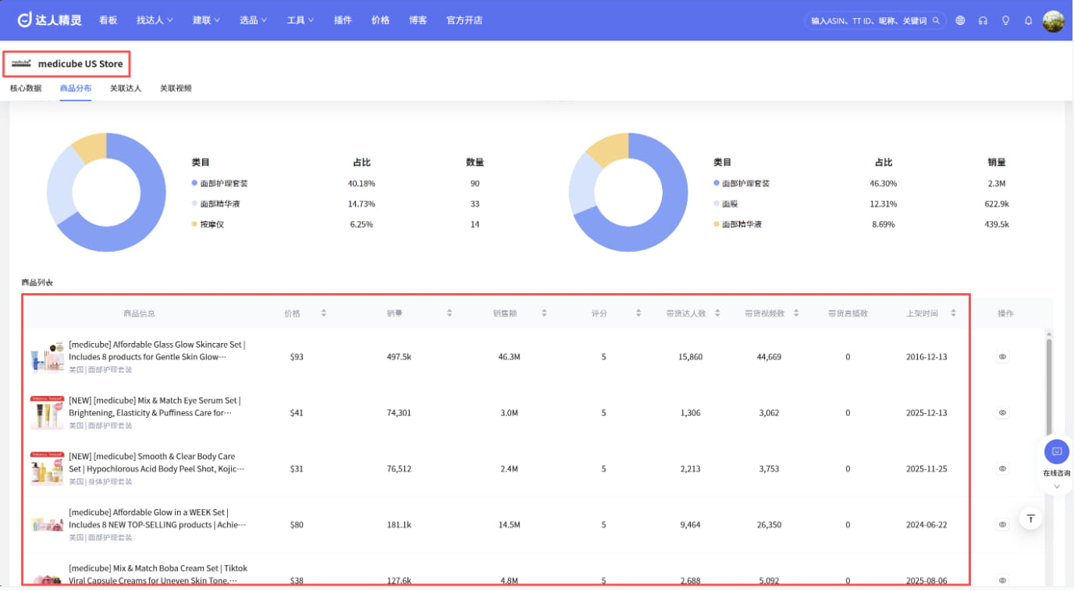Screen dimensions: 1074x591
Task: Sort the table by 上架时间
Action: click(954, 313)
